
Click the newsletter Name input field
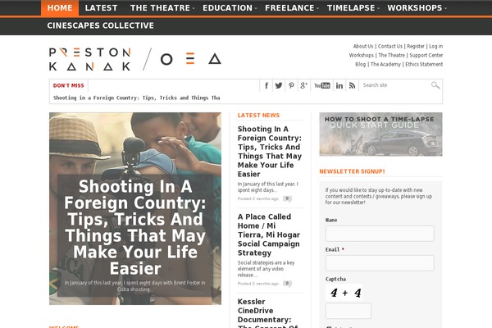pyautogui.click(x=380, y=234)
